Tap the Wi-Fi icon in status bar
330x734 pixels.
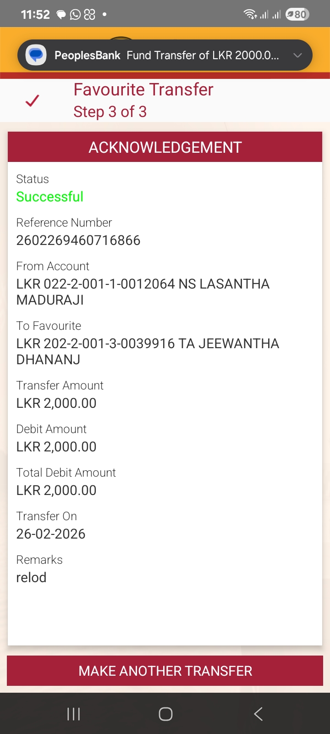(x=250, y=14)
